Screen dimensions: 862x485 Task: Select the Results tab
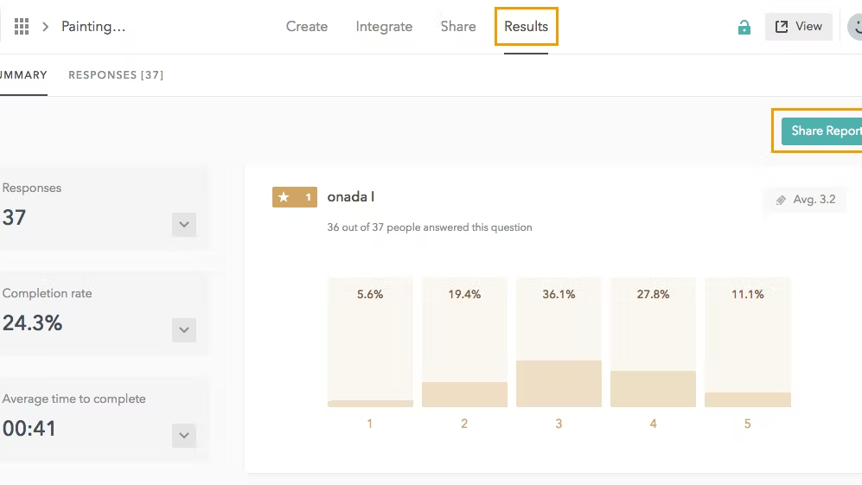(x=527, y=27)
